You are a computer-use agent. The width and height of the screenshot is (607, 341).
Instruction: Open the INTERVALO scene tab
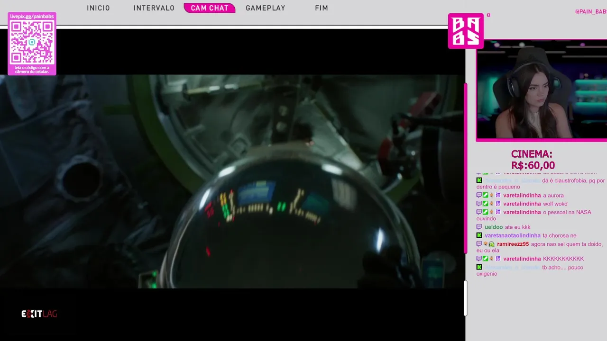click(x=154, y=8)
